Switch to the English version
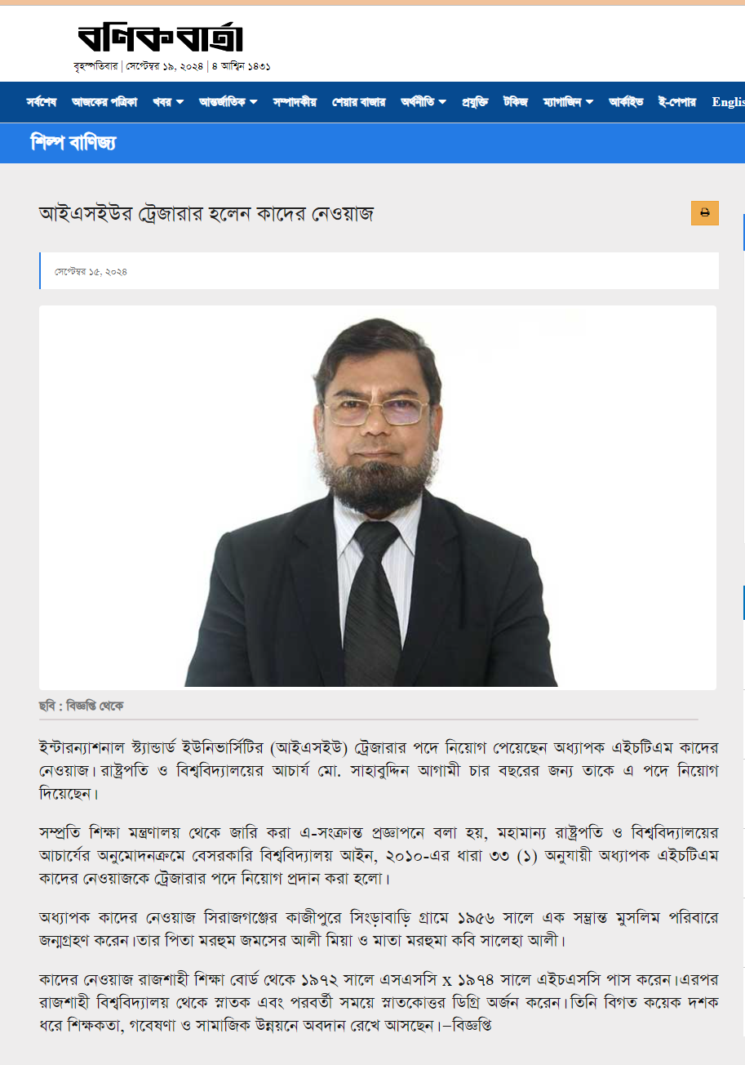 coord(728,102)
